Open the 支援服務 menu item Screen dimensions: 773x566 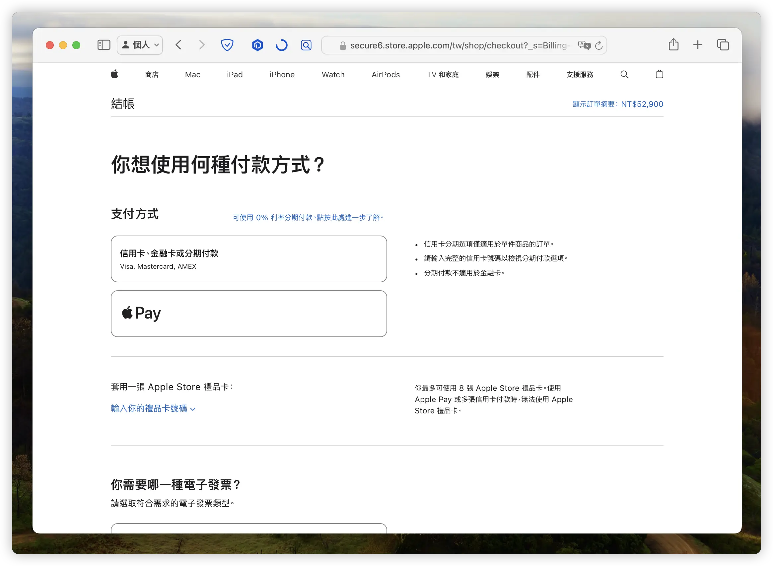579,75
